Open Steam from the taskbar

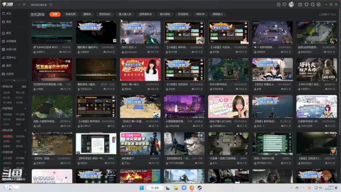tap(199, 188)
